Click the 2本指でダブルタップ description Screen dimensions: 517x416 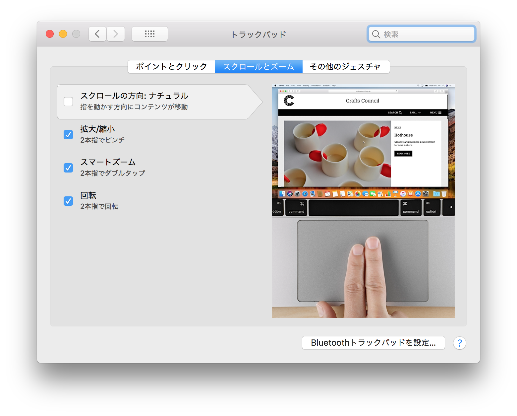pos(113,173)
